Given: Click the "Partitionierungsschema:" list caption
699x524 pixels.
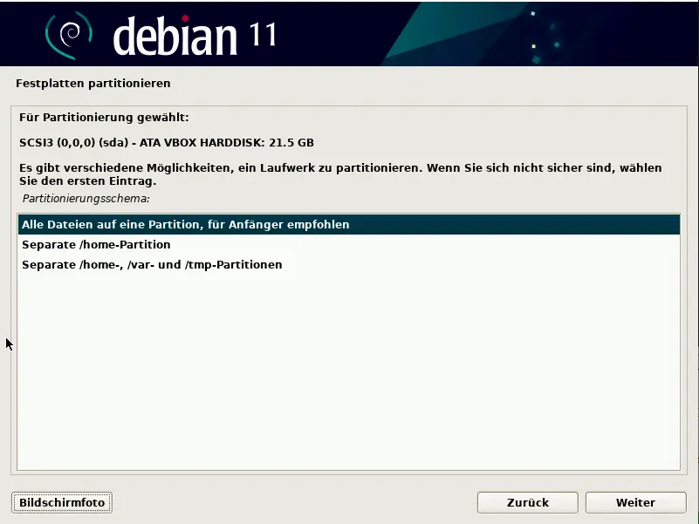Looking at the screenshot, I should coord(86,199).
